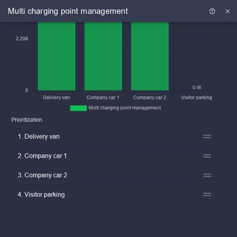Click the '2.208' y-axis value

(x=22, y=39)
